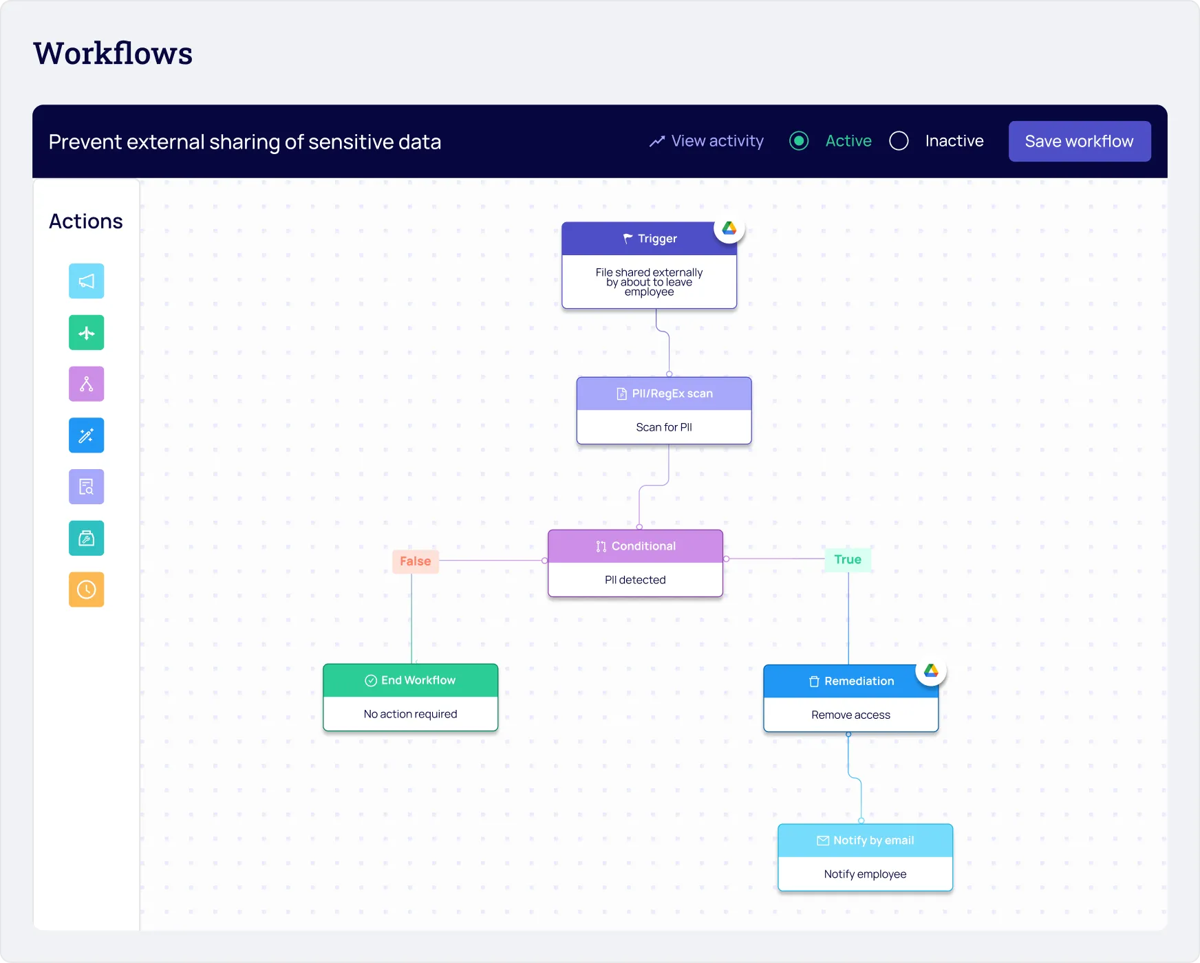Open View activity
This screenshot has width=1200, height=963.
pos(706,140)
